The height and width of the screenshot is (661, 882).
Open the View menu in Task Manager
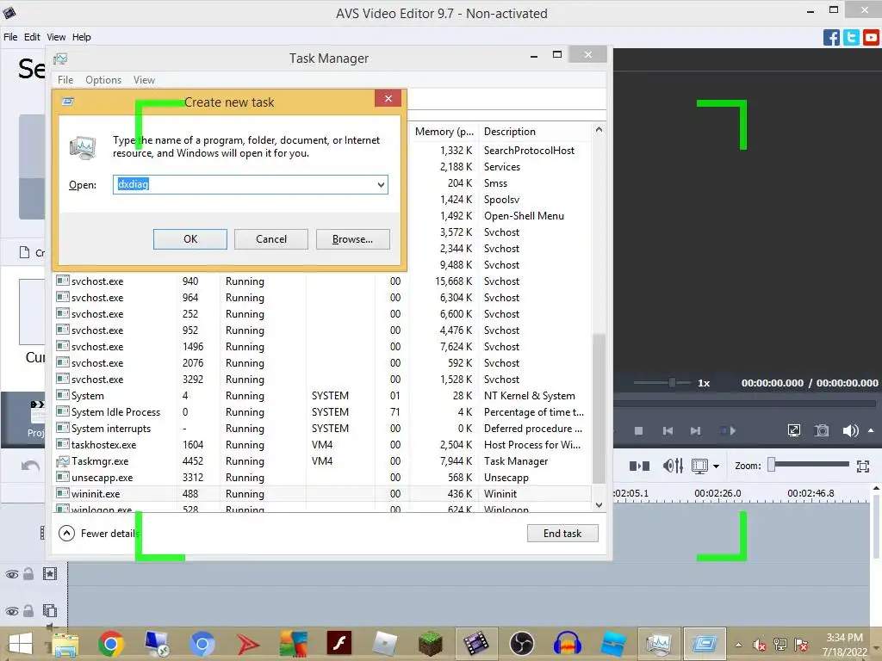(x=144, y=80)
